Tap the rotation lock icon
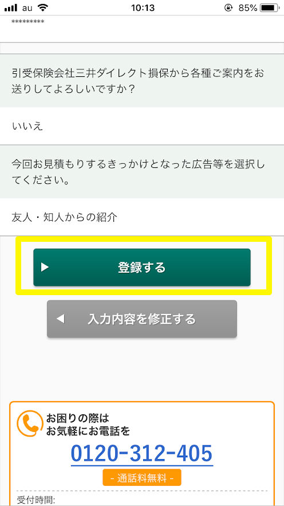Screen dimensions: 284x506 click(228, 8)
